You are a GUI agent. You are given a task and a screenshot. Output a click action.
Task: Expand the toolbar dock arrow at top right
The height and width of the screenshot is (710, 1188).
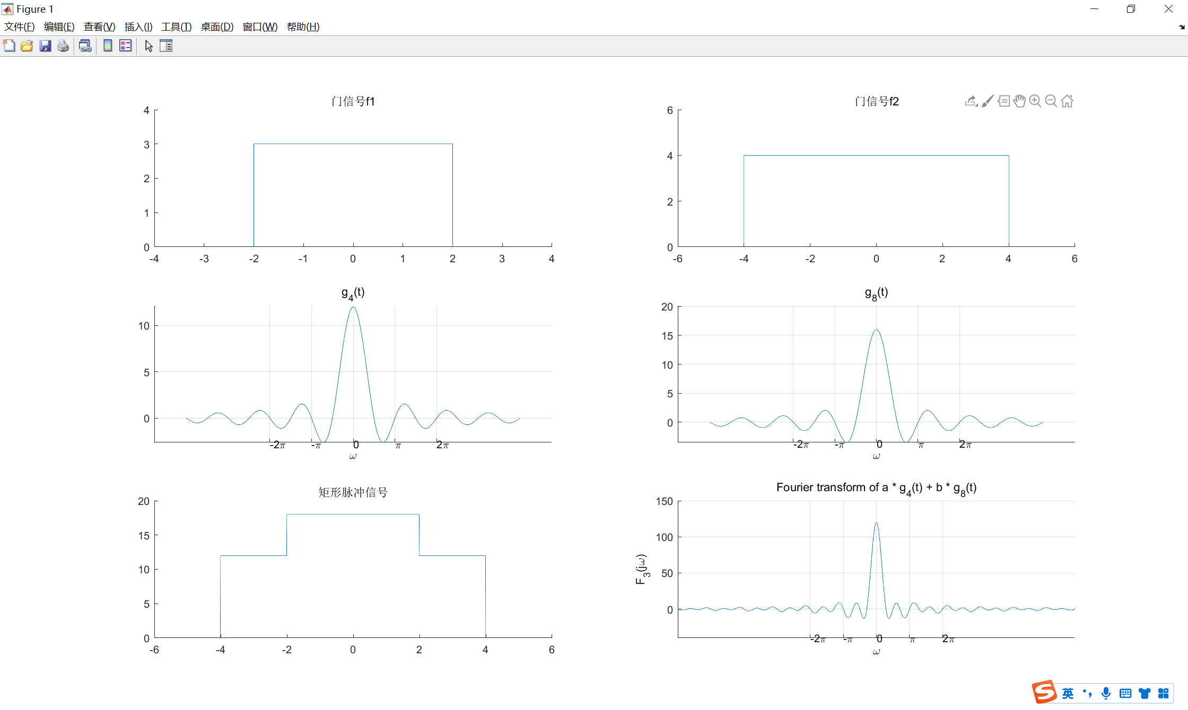[x=1182, y=27]
